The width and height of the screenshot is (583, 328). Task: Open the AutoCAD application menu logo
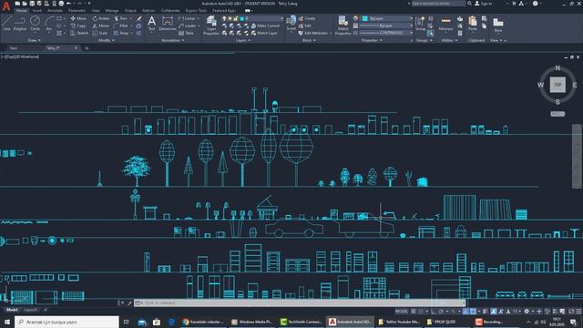6,5
